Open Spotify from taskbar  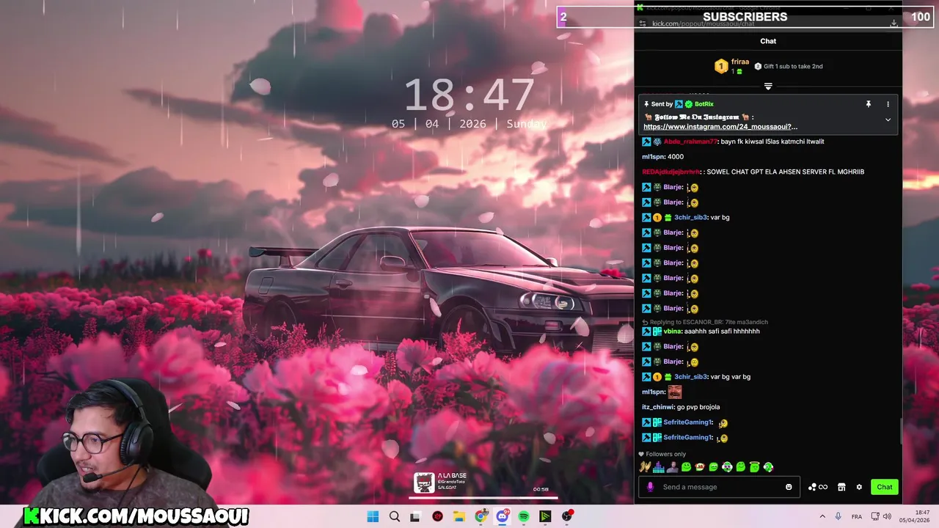click(x=524, y=516)
